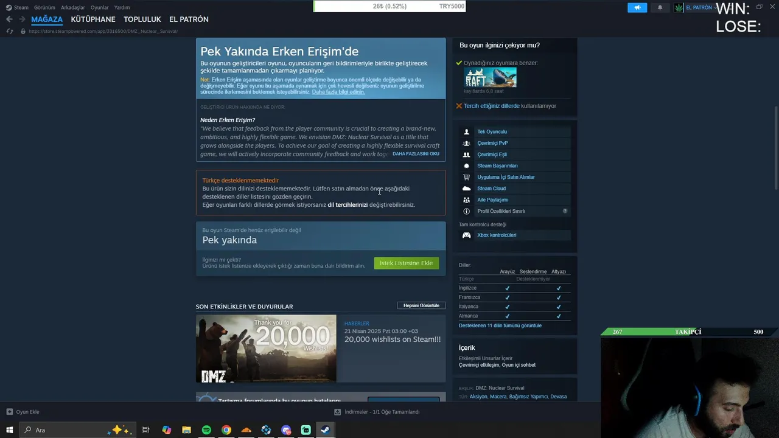
Task: Open the Çevrimiçi PvP feature link
Action: (x=492, y=143)
